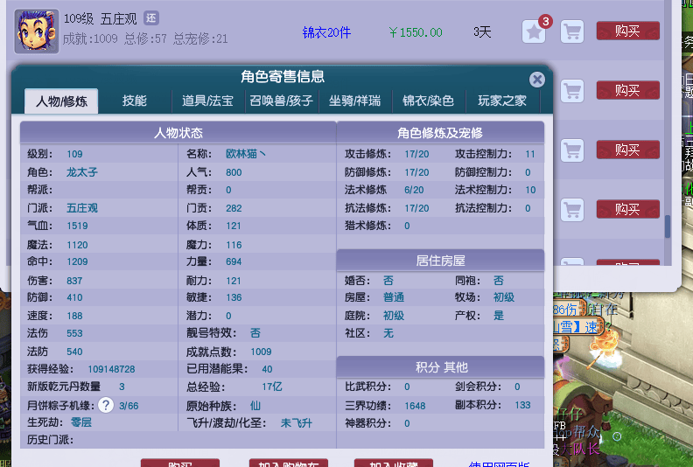This screenshot has height=467, width=693.
Task: Click the listing page scrollbar thumb
Action: 668,227
